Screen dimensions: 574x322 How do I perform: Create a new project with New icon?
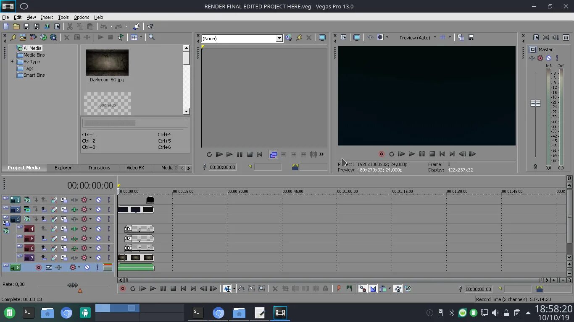click(x=6, y=26)
